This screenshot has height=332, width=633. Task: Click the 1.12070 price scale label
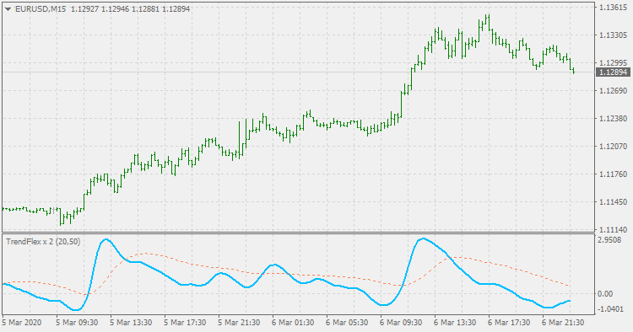(x=614, y=147)
